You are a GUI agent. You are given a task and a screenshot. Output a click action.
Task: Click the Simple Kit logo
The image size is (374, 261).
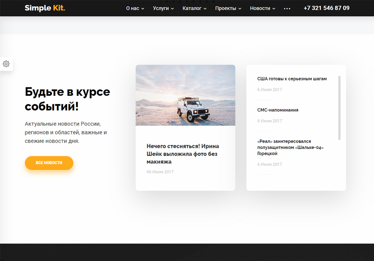[45, 8]
